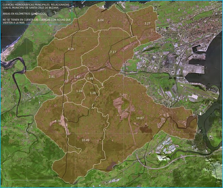223x188 pixels.
Task: Click the 5.04 basin area label
Action: coord(101,20)
